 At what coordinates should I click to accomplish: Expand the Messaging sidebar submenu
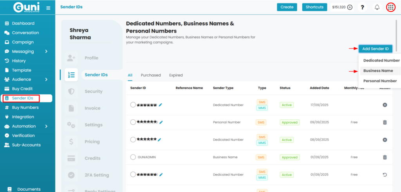click(x=46, y=51)
